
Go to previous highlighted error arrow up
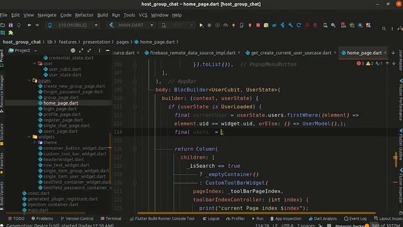(387, 63)
